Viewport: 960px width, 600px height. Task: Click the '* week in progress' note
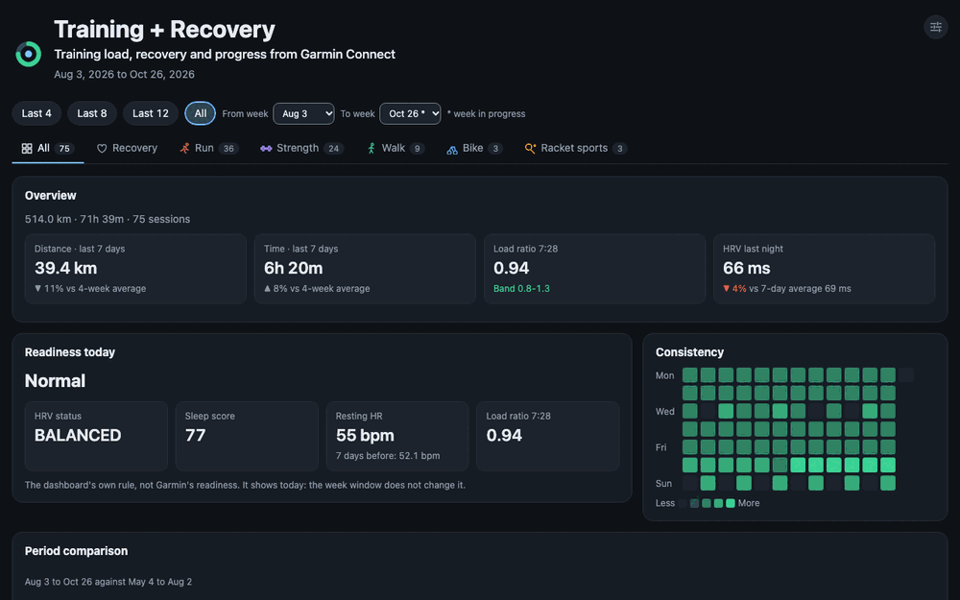(x=486, y=114)
